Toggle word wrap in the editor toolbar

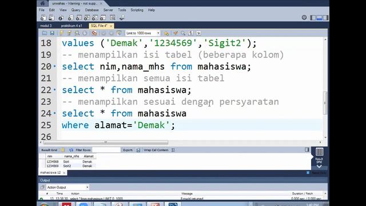click(x=198, y=33)
